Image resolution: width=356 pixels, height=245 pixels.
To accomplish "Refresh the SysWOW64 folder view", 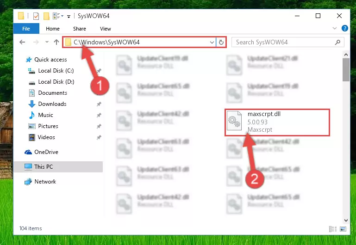I will coord(221,42).
